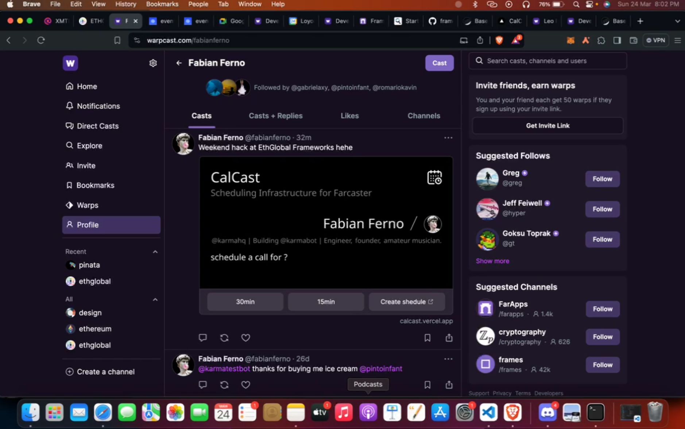Screen dimensions: 685x429
Task: Bookmark the CalCast weekend hack cast
Action: 427,337
